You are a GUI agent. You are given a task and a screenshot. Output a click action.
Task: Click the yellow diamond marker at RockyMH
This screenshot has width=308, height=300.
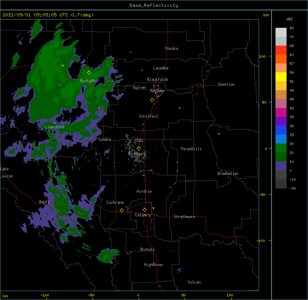point(89,73)
